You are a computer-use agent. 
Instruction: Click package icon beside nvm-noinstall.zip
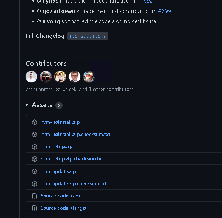coord(35,122)
